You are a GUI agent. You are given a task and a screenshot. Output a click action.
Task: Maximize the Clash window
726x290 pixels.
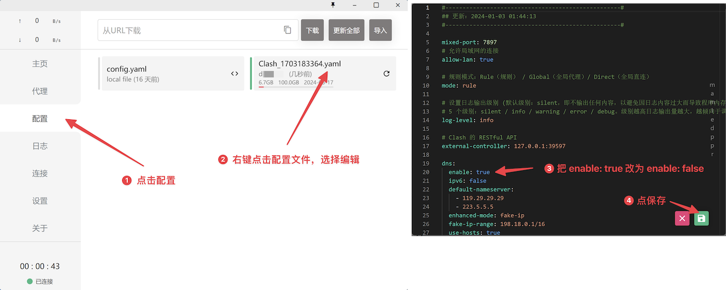point(376,5)
